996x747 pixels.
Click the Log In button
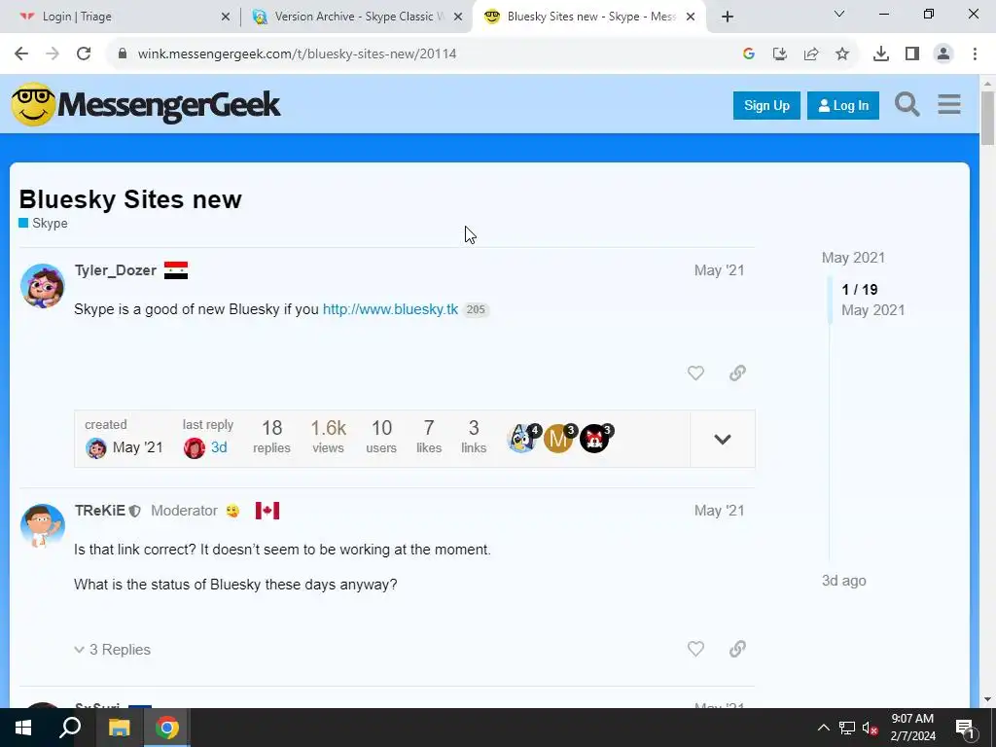843,105
